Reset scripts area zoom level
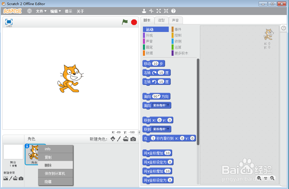Screen dimensions: 289x189 (265, 178)
